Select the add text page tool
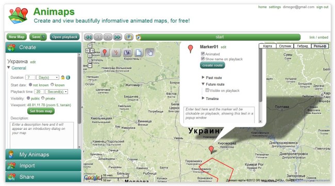This screenshot has height=186, width=335. pyautogui.click(x=139, y=53)
